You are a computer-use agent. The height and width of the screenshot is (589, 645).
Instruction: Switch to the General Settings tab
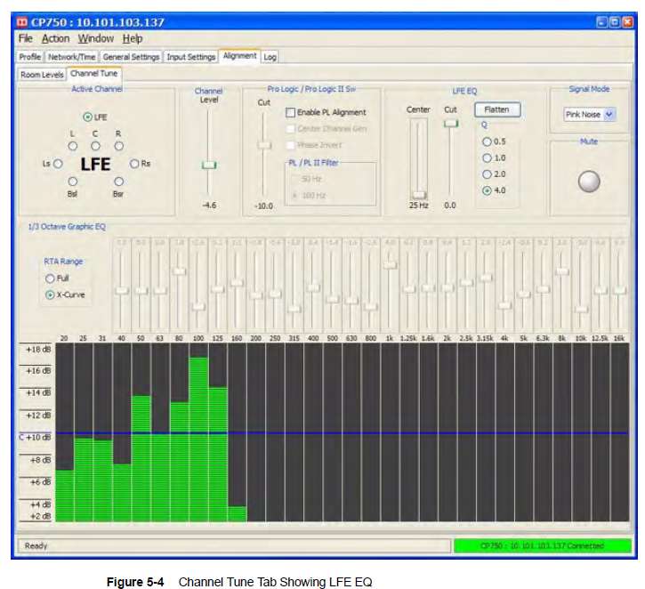tap(131, 57)
